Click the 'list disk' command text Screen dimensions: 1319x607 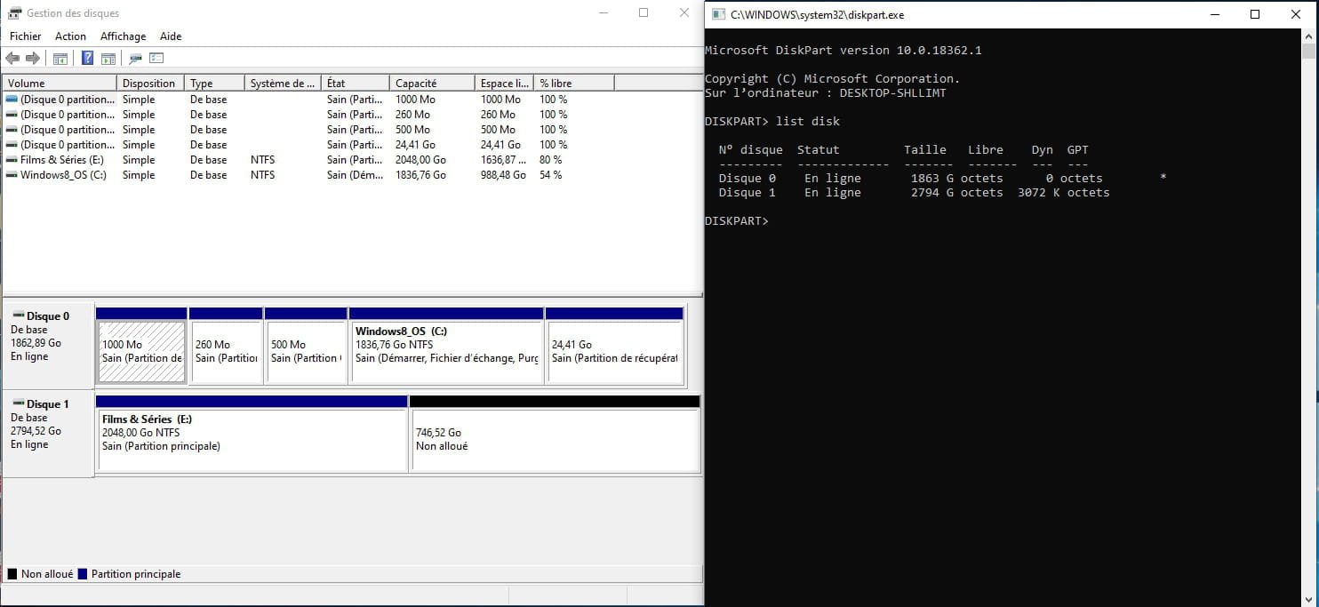[808, 121]
